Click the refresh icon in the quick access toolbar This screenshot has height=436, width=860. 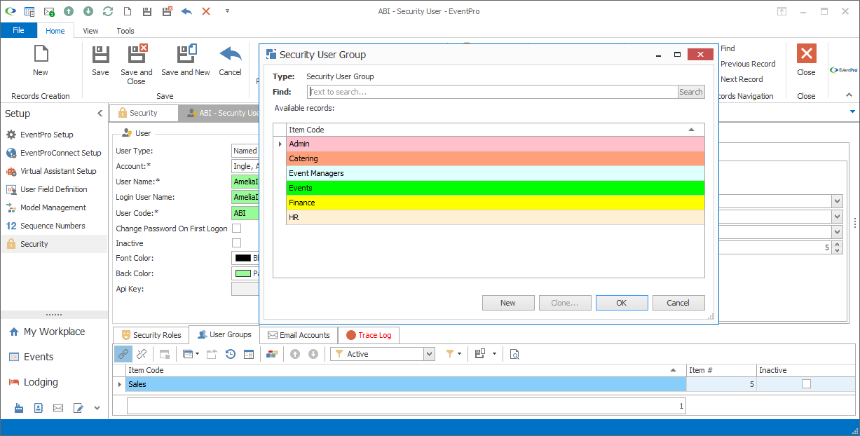tap(107, 11)
